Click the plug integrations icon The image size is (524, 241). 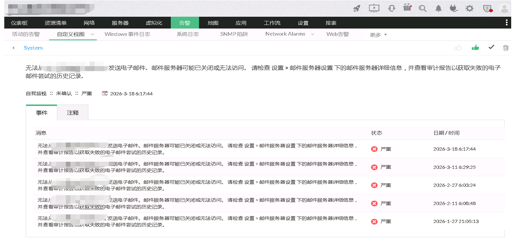point(454,9)
